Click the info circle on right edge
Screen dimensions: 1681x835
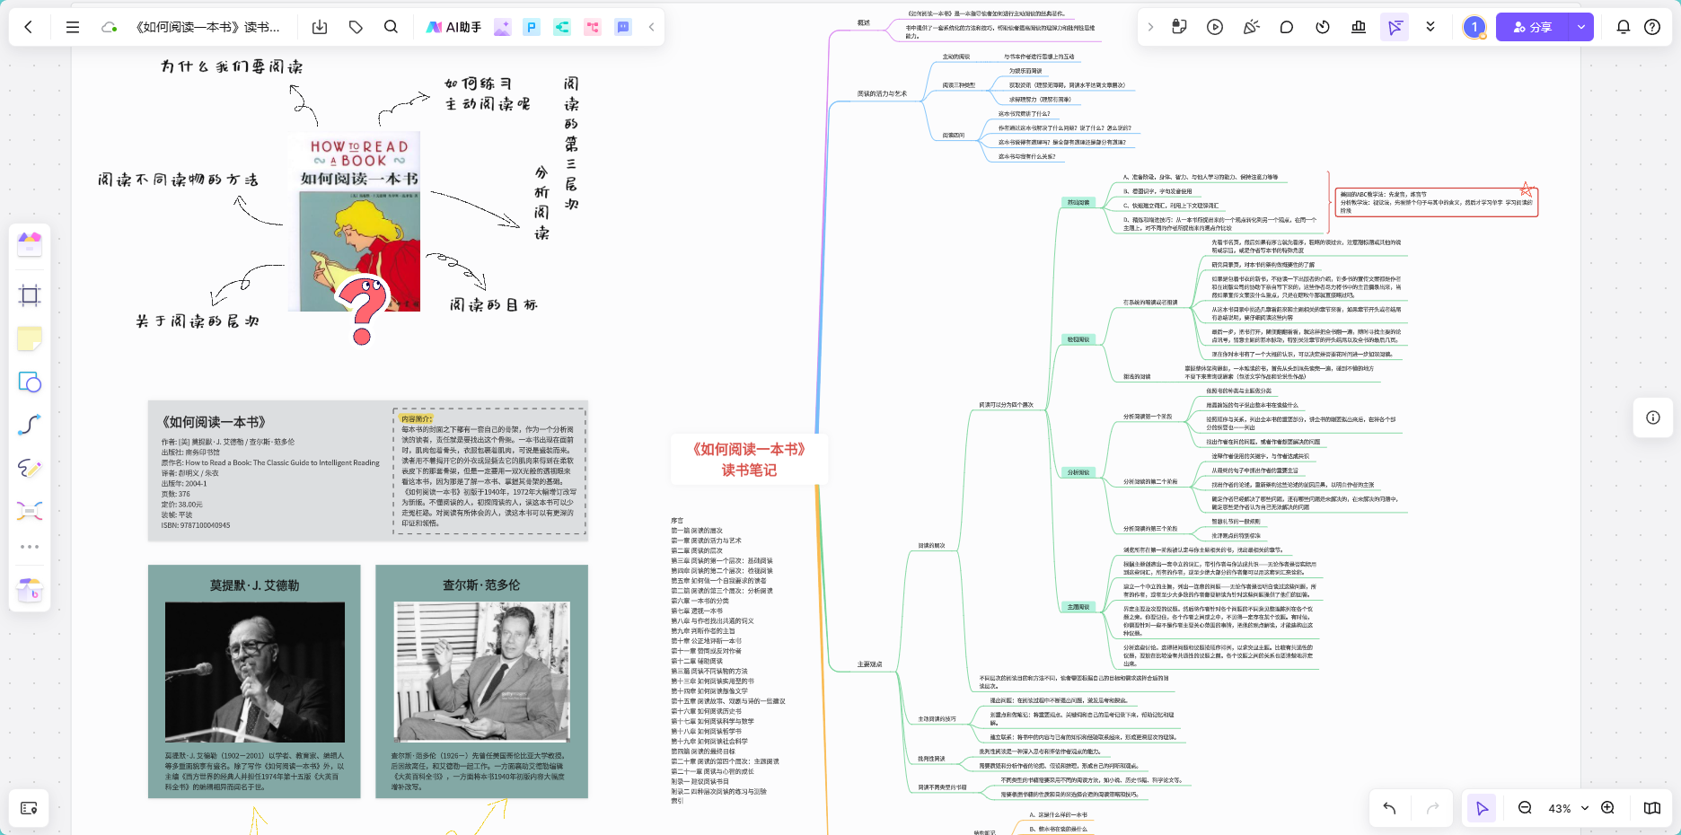coord(1653,417)
